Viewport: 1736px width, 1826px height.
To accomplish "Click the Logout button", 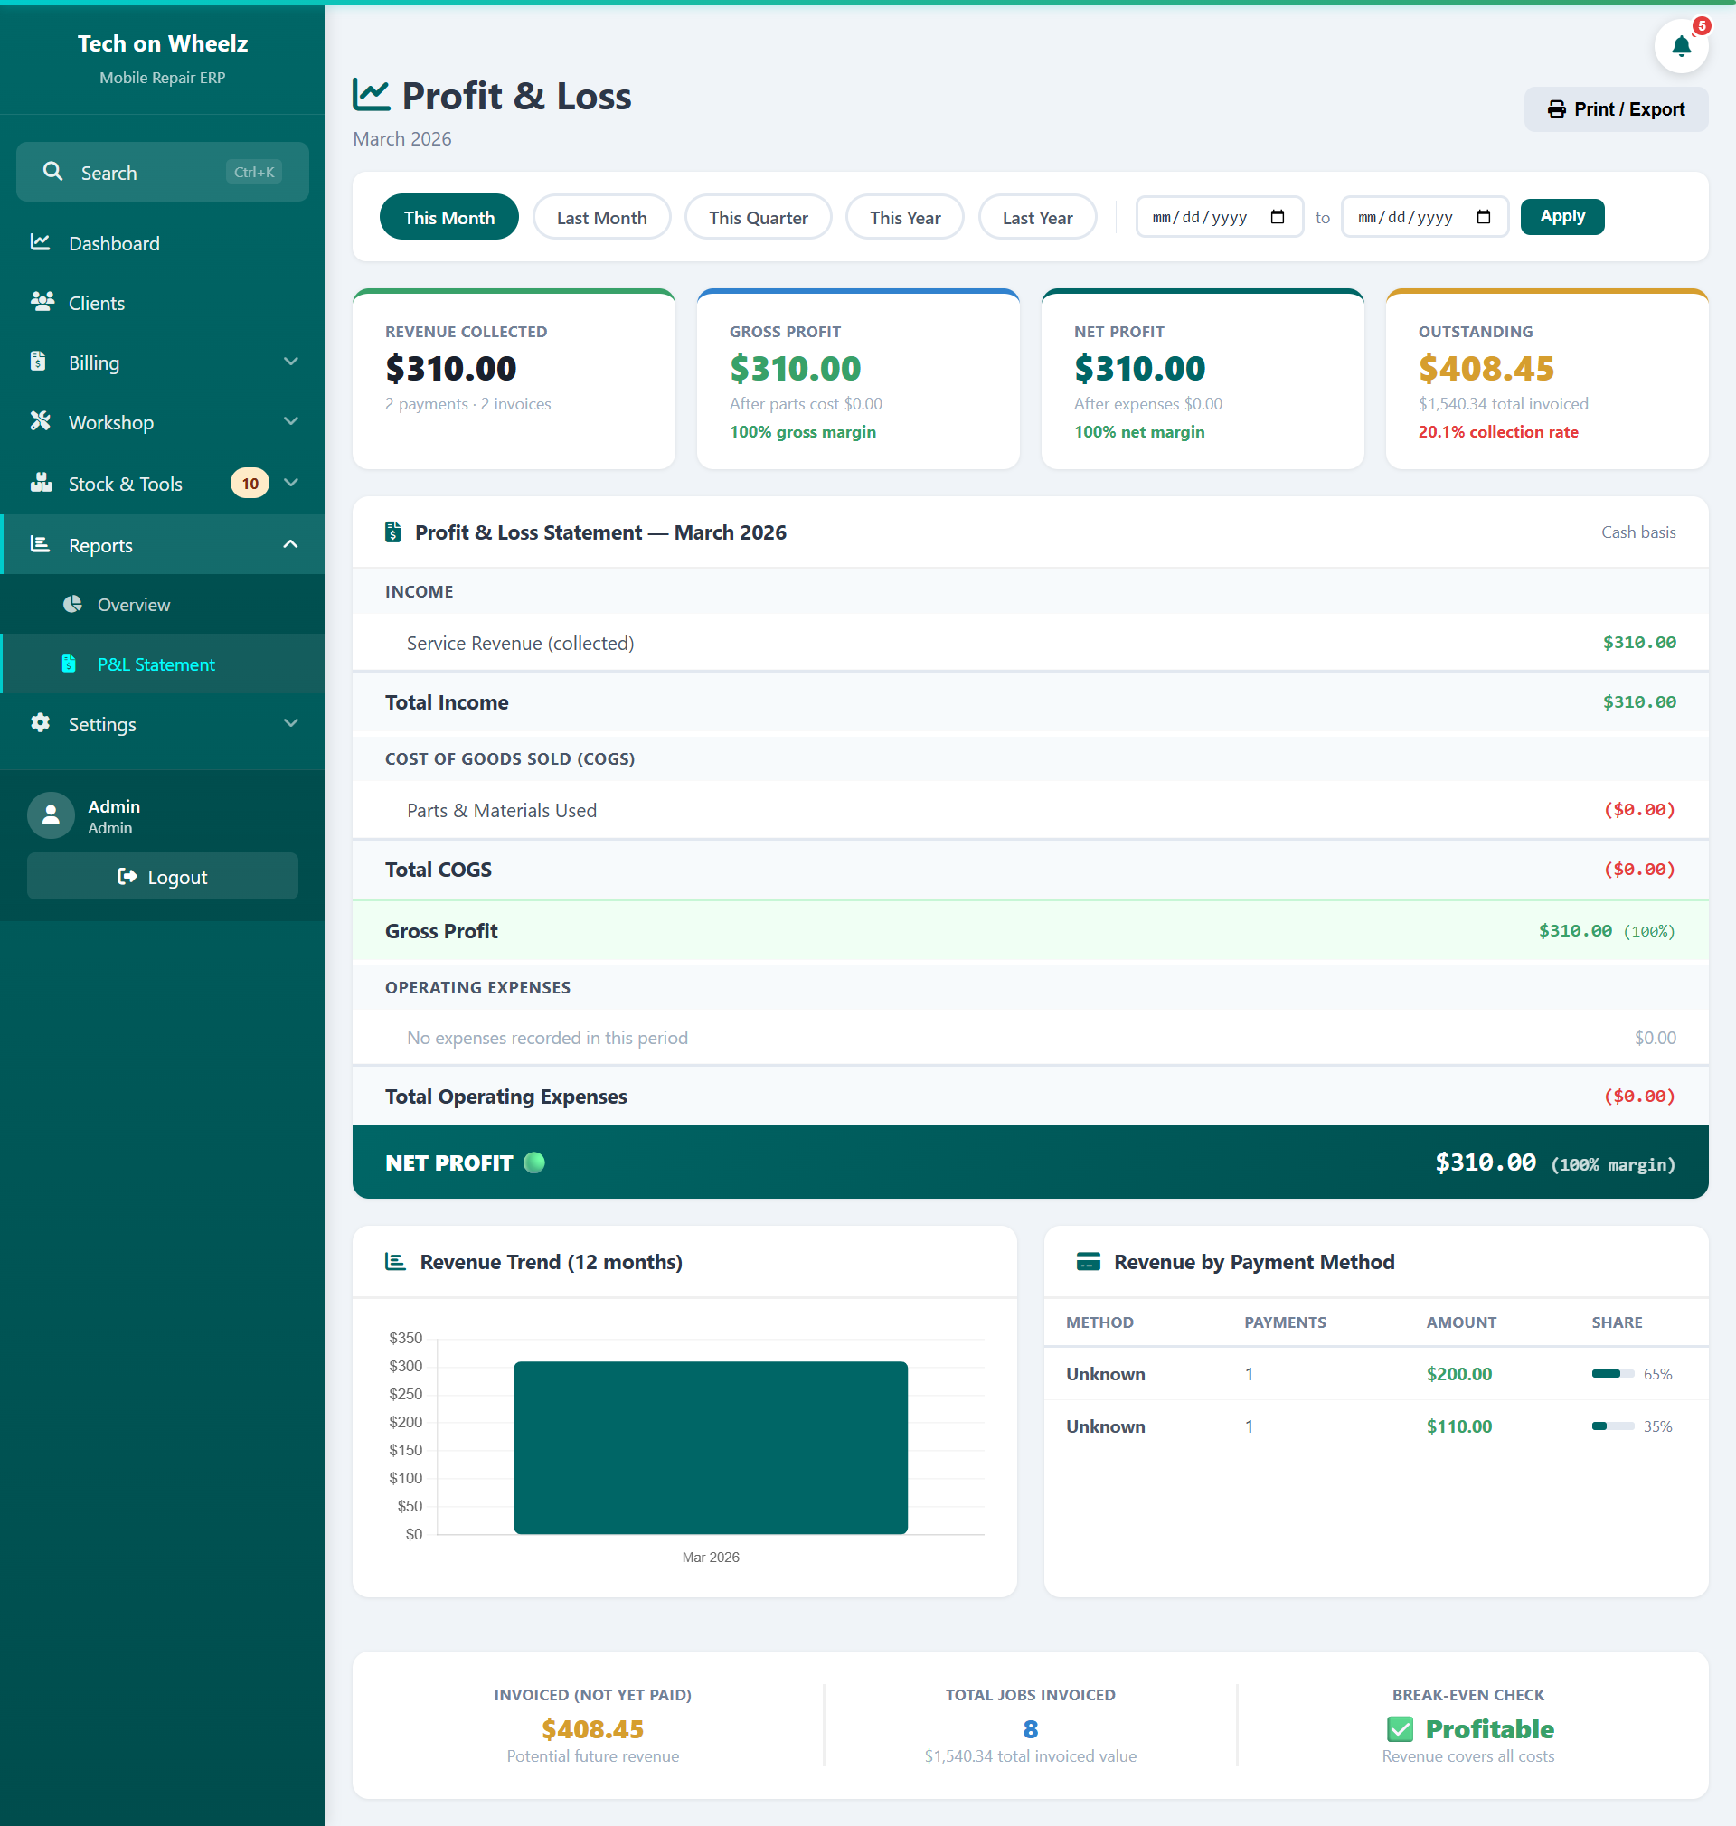I will tap(163, 876).
